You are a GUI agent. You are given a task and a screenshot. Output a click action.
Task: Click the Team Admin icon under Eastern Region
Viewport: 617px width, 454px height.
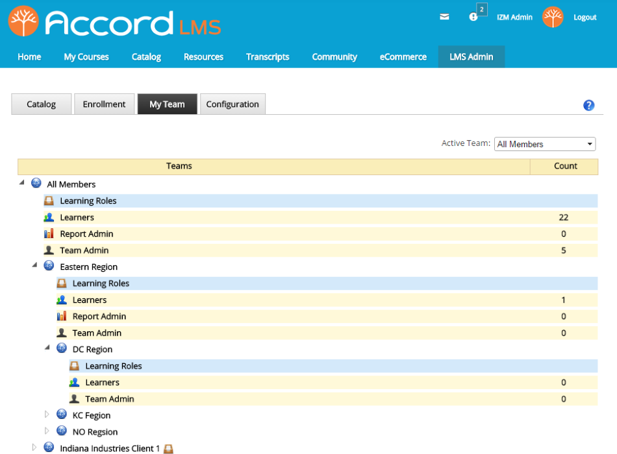point(62,333)
